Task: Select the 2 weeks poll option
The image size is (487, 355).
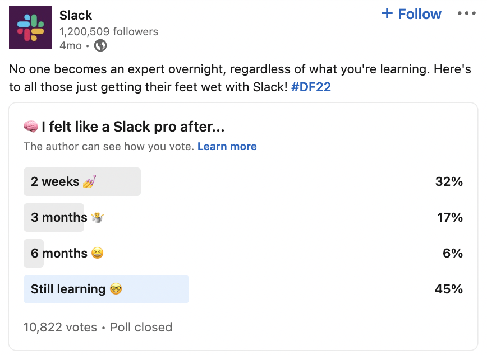Action: point(243,181)
